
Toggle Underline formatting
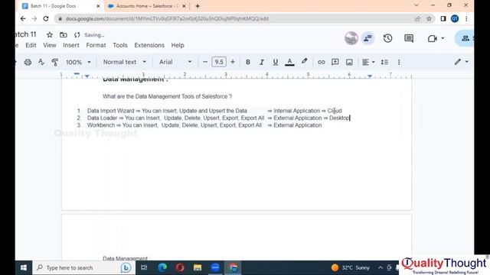276,62
